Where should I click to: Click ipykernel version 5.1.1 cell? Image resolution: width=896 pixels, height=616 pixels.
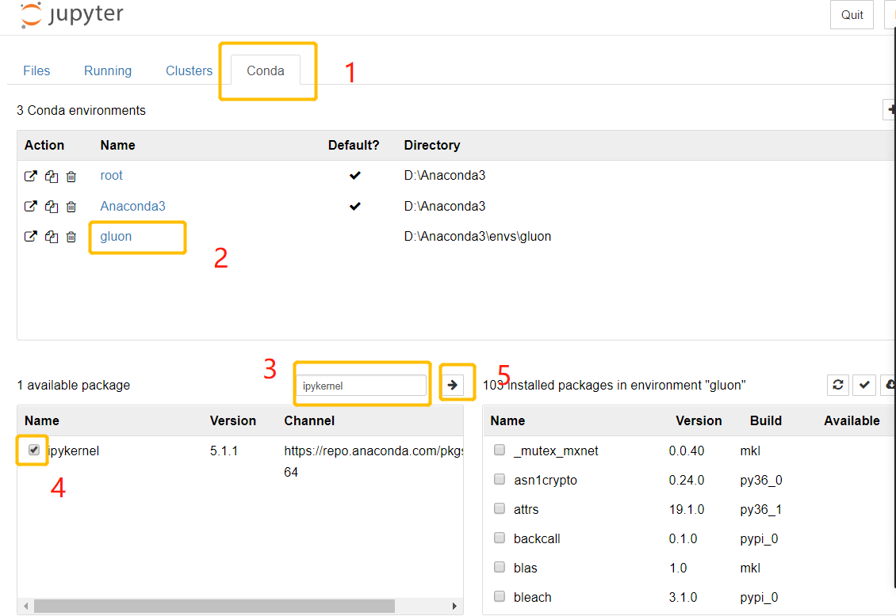224,451
